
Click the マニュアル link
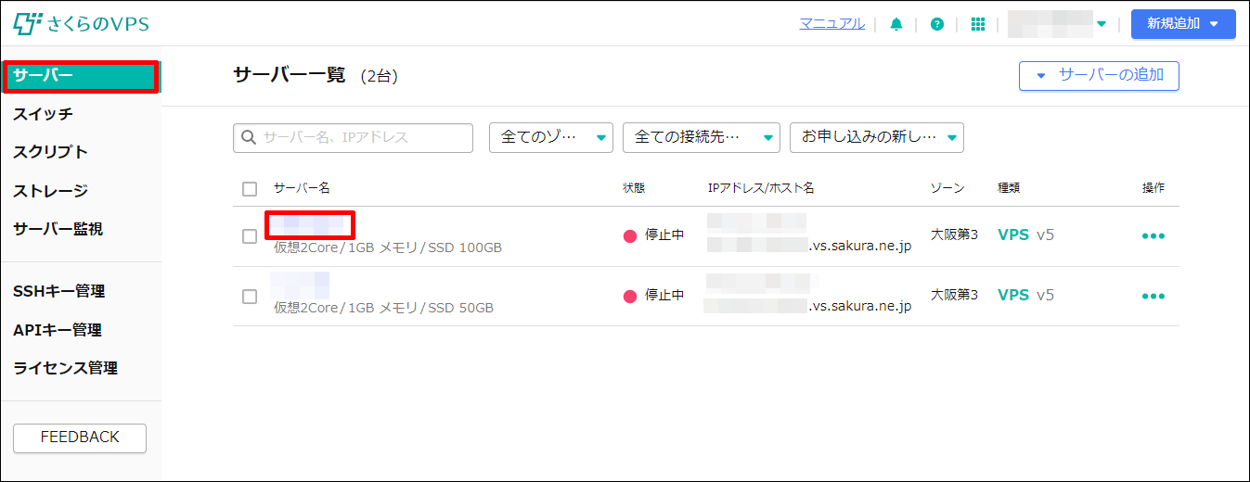tap(831, 24)
